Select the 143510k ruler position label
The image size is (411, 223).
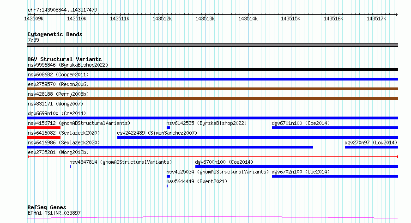coord(77,19)
